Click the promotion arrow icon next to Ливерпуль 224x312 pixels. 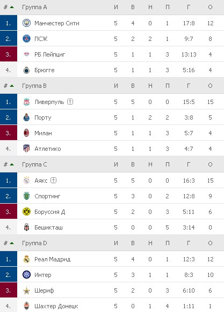[70, 102]
